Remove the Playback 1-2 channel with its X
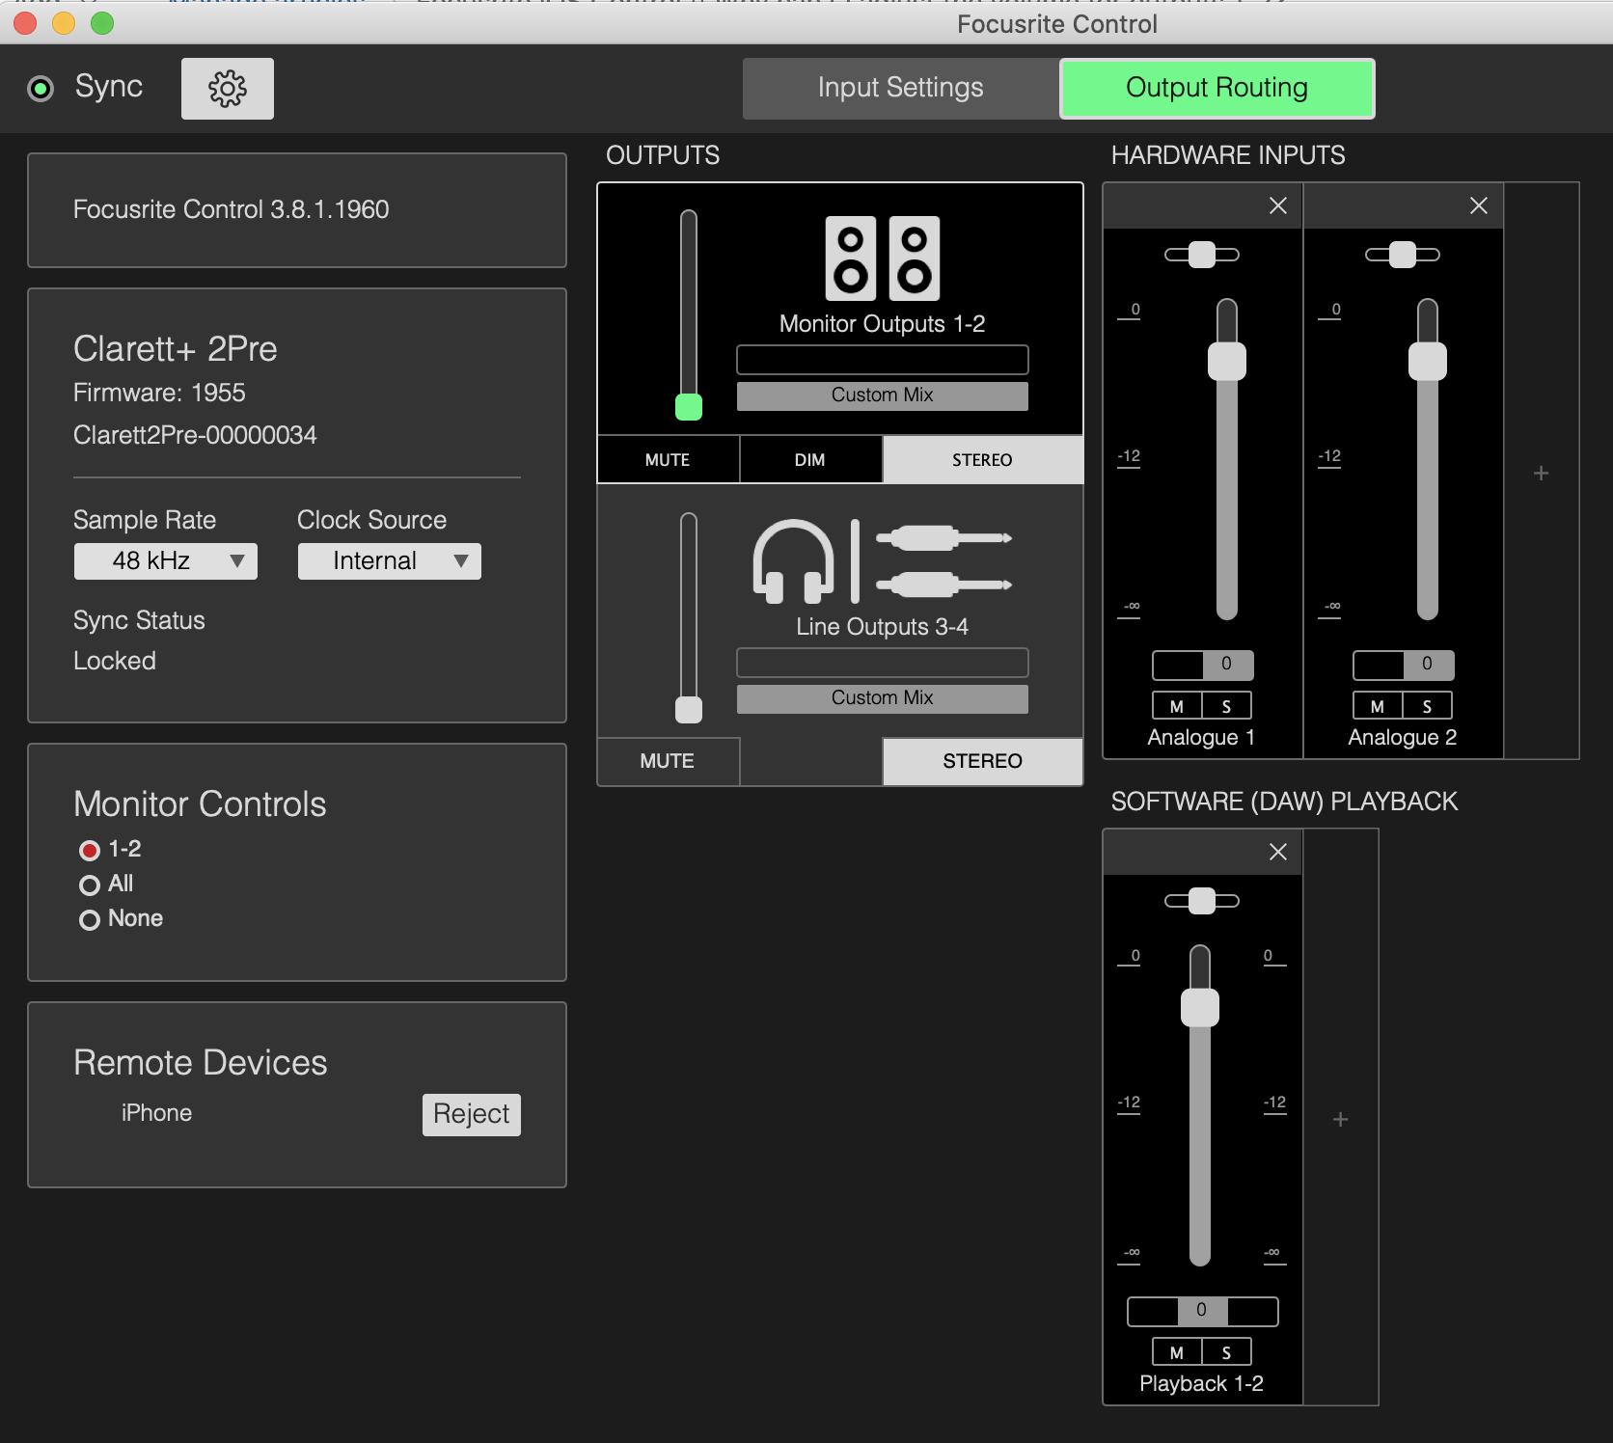This screenshot has height=1443, width=1613. tap(1277, 852)
